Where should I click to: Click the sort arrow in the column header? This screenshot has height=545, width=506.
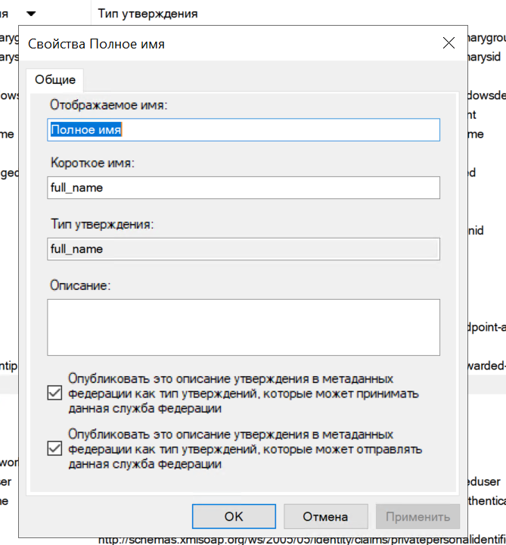click(30, 14)
